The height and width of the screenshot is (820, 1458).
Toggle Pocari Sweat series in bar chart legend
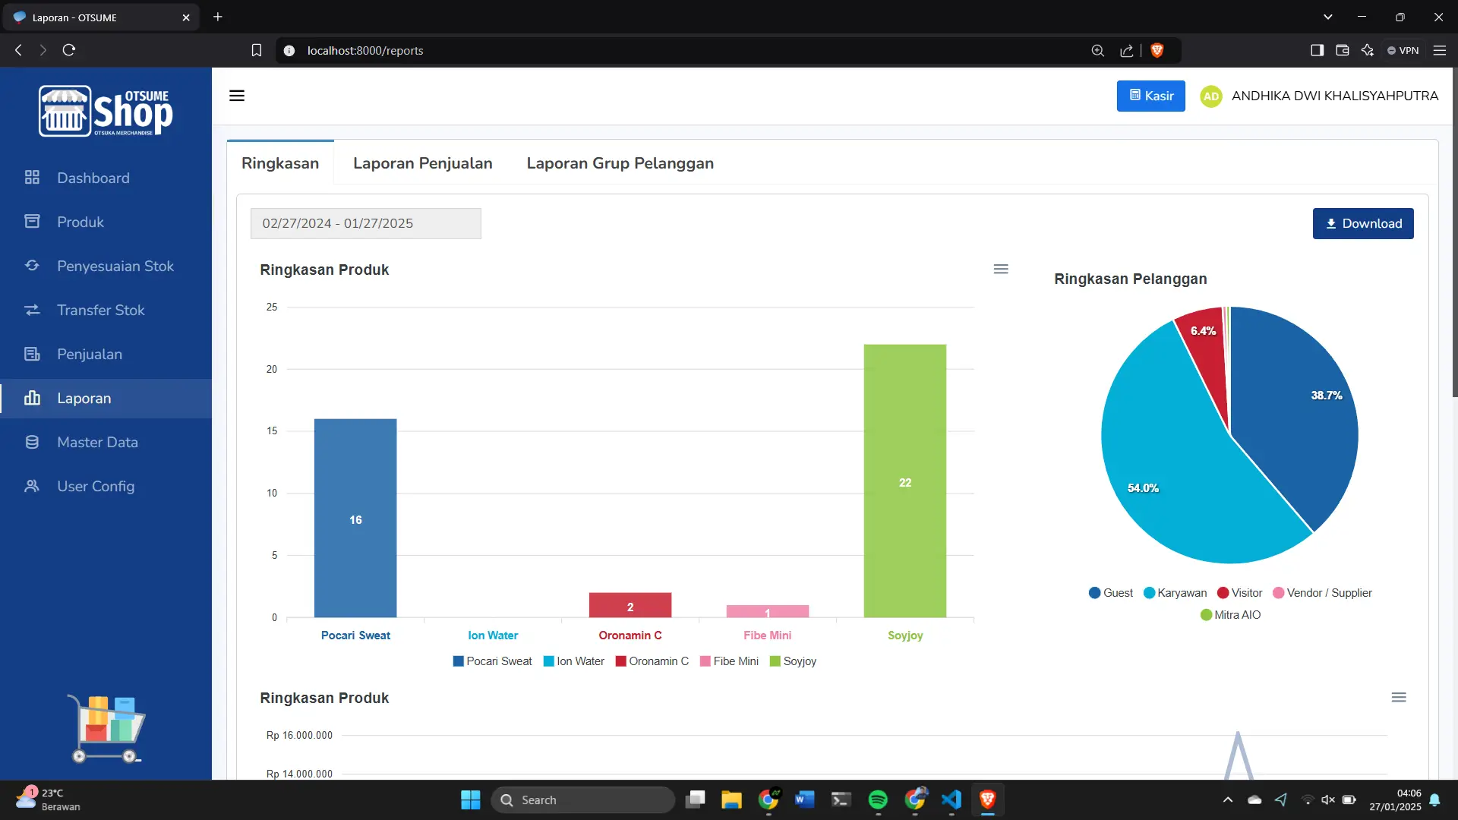pos(492,661)
